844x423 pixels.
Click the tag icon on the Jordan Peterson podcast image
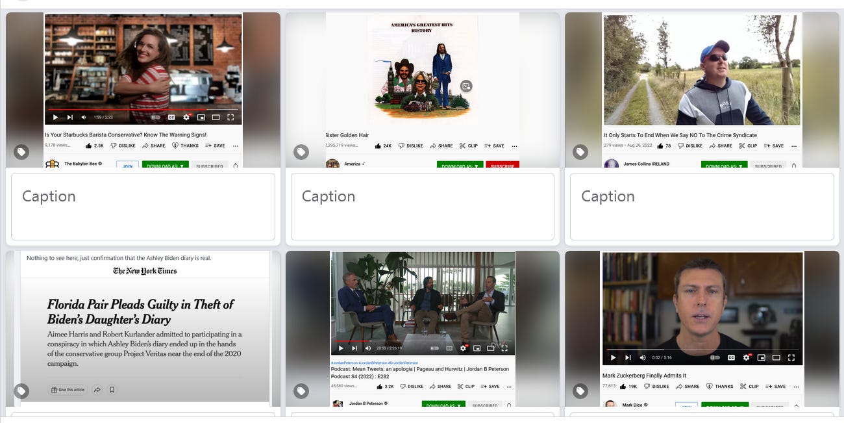click(301, 391)
